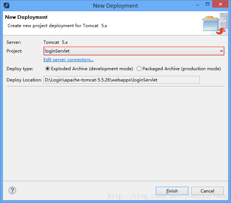The height and width of the screenshot is (203, 231).
Task: Open the loginServlet project combo box
Action: click(x=134, y=51)
